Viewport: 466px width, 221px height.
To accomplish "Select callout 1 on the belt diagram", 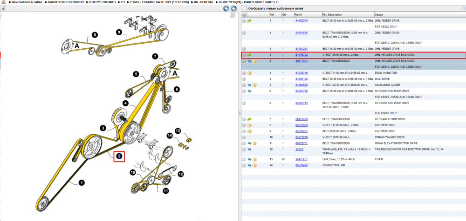I will 82,183.
